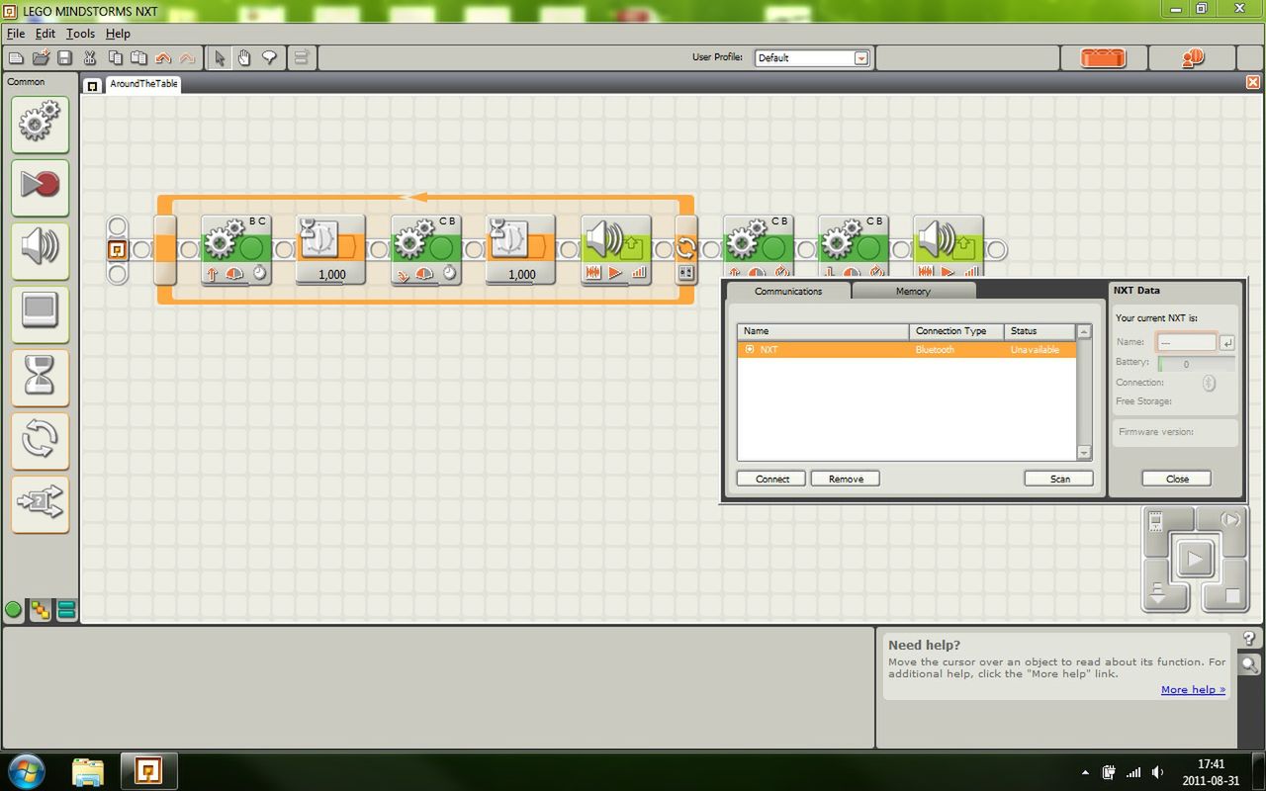Screen dimensions: 1266x791
Task: Open a program using the folder icon
Action: [41, 58]
